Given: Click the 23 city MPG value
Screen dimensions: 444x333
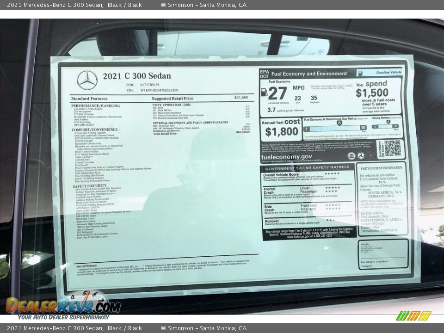Looking at the screenshot, I should tap(297, 98).
